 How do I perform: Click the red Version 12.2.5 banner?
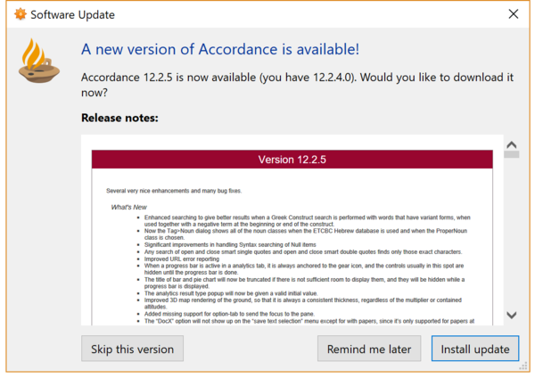(x=293, y=160)
